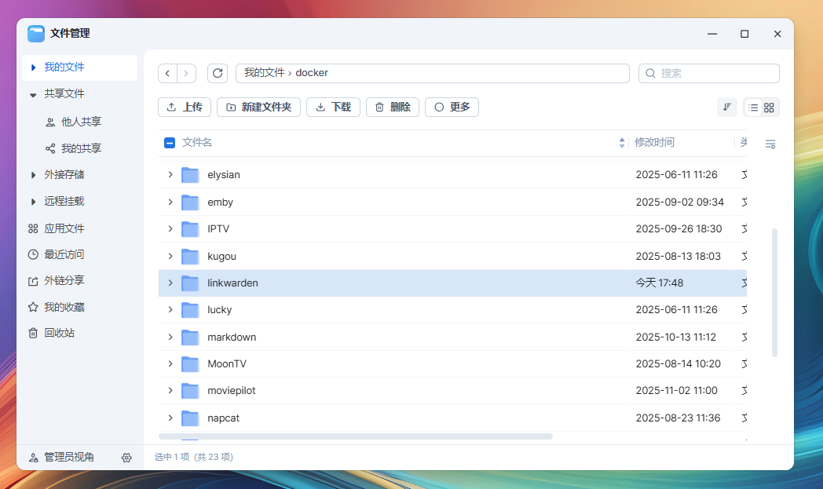Click the 新建文件夹 button

coord(259,107)
